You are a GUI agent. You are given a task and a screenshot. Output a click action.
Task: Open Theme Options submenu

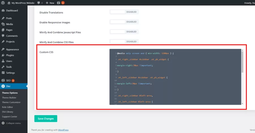[10, 93]
